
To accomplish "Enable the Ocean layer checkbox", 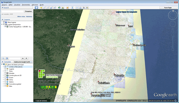I will 5,78.
